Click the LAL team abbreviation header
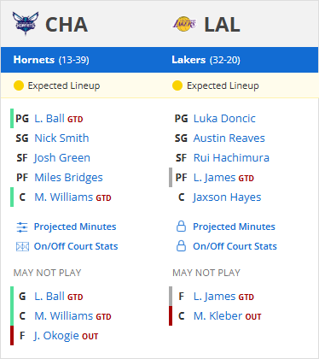Image resolution: width=319 pixels, height=359 pixels. [x=222, y=25]
